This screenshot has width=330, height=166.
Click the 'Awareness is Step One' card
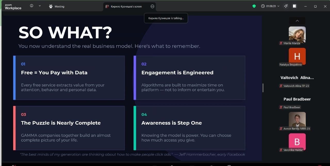(x=189, y=128)
